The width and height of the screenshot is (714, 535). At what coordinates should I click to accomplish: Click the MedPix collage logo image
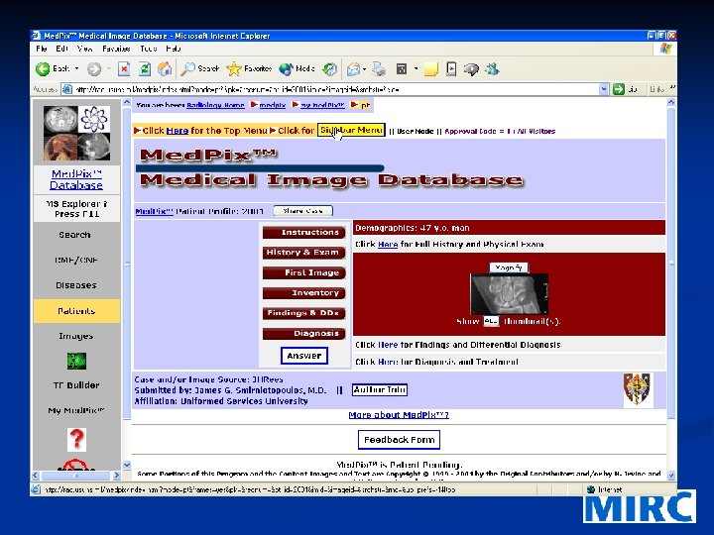click(76, 133)
